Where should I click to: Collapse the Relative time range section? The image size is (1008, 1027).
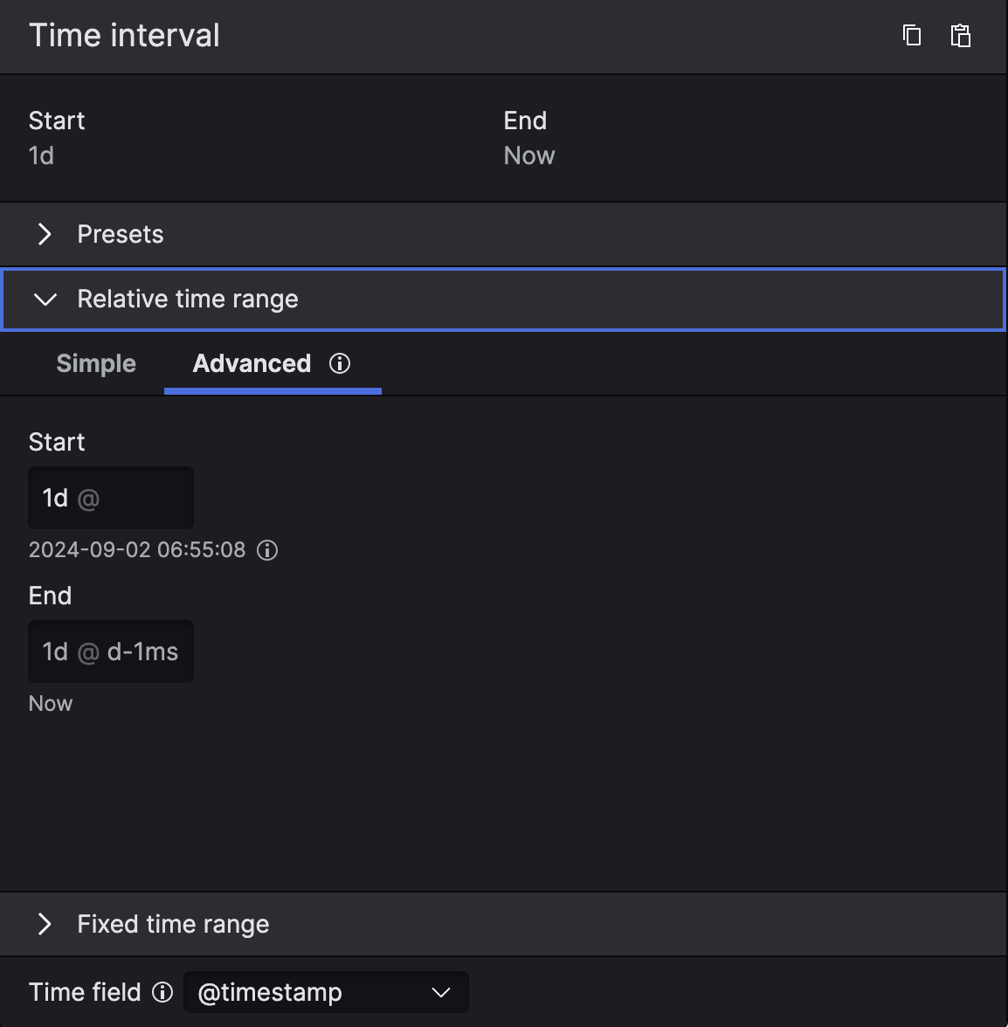click(188, 299)
